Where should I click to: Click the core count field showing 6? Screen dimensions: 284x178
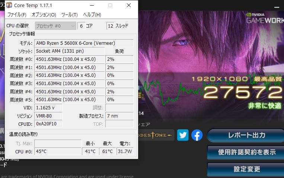point(81,26)
